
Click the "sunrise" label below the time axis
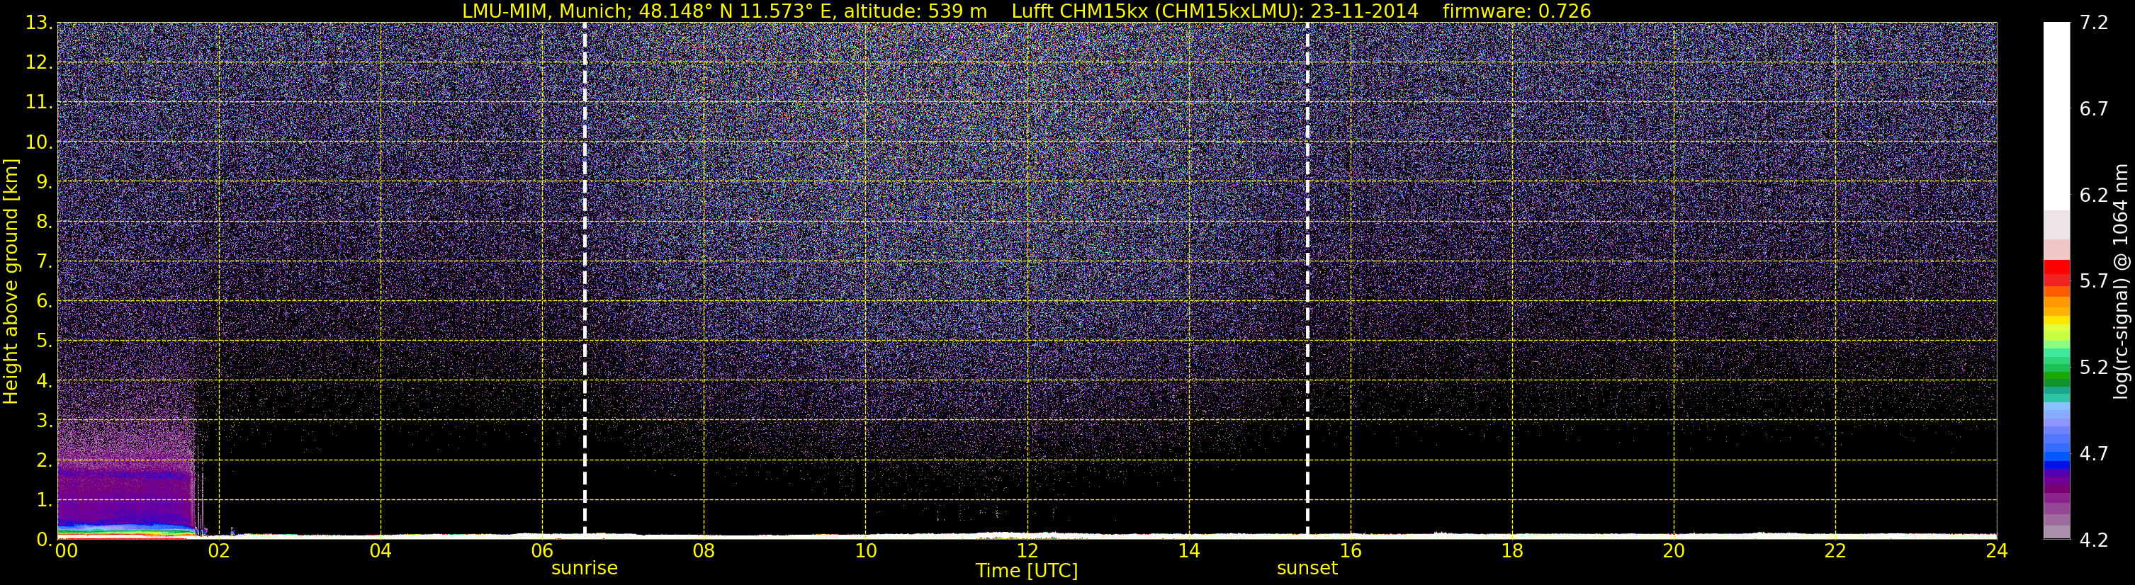[585, 569]
